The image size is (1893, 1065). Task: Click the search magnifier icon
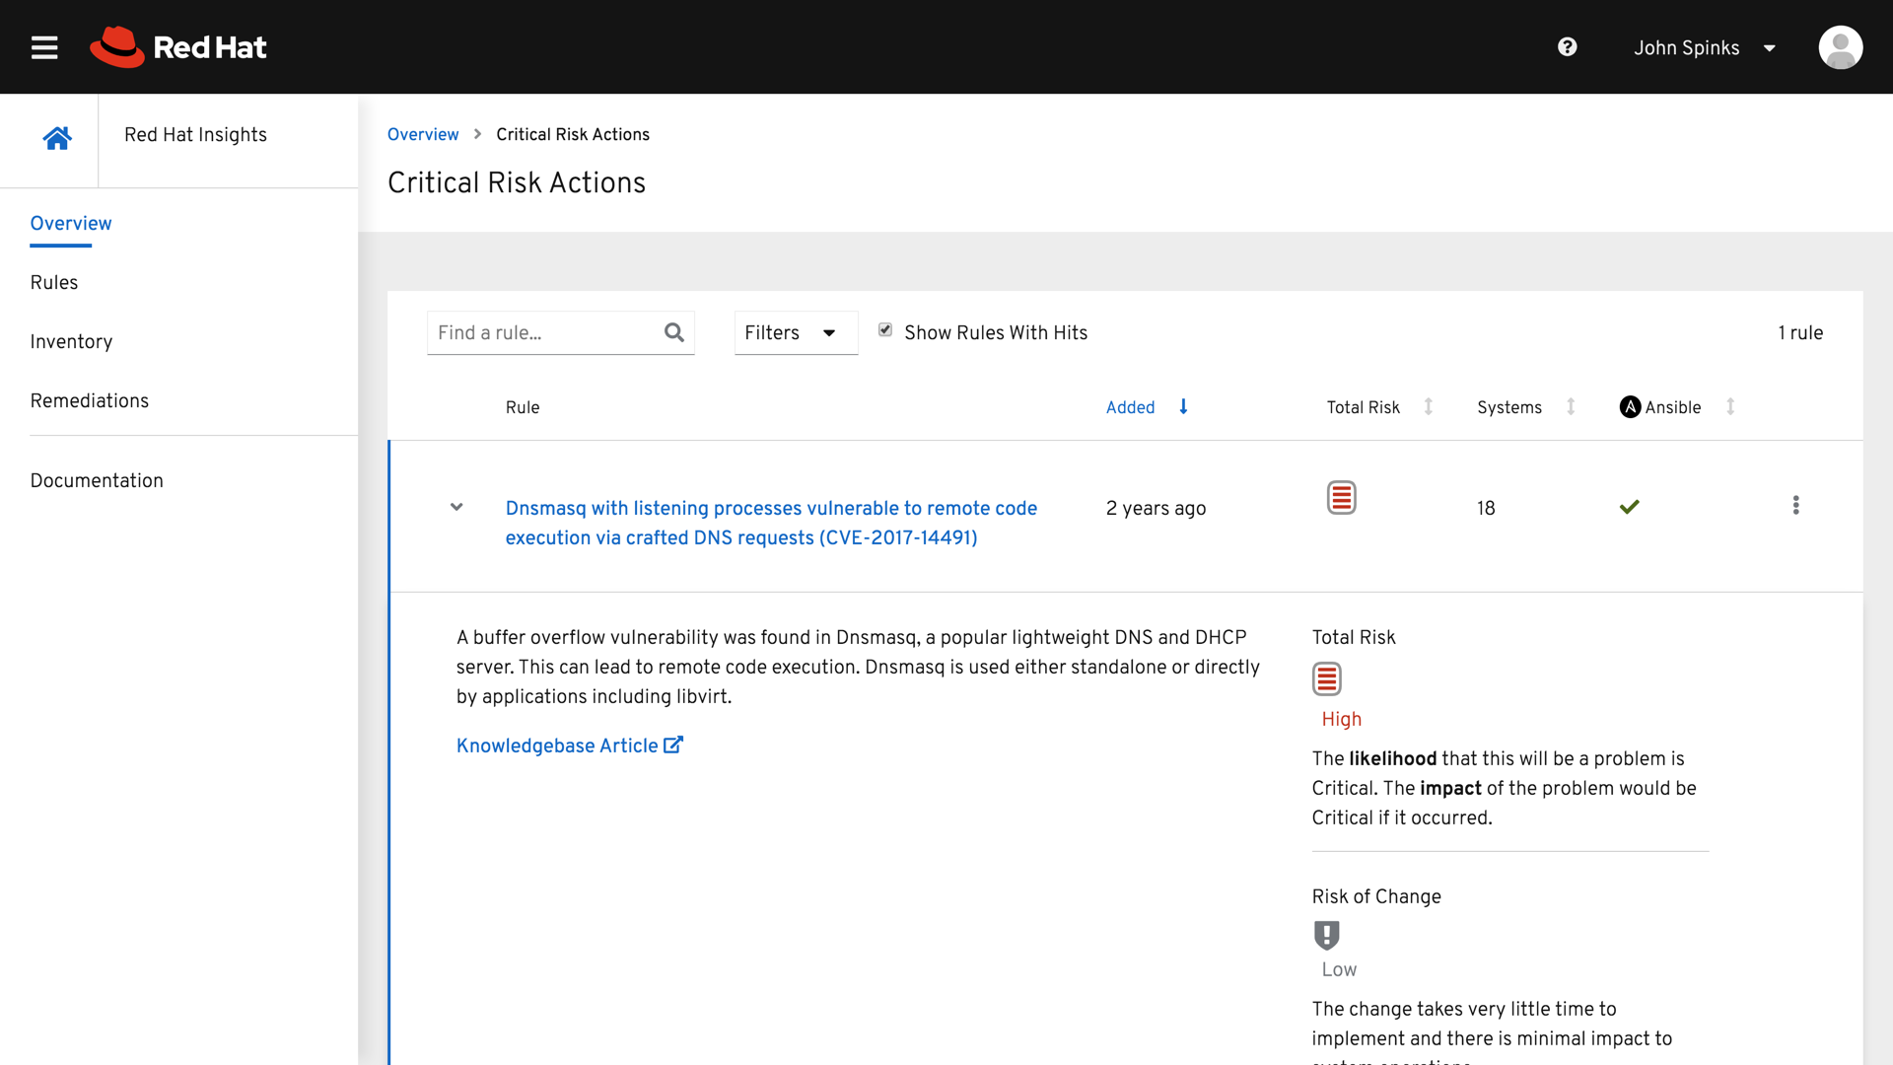(674, 333)
